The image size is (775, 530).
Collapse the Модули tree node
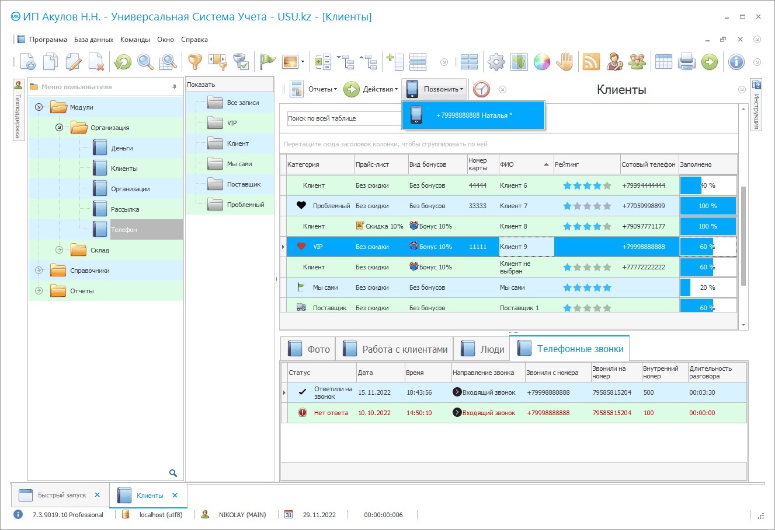tap(39, 107)
